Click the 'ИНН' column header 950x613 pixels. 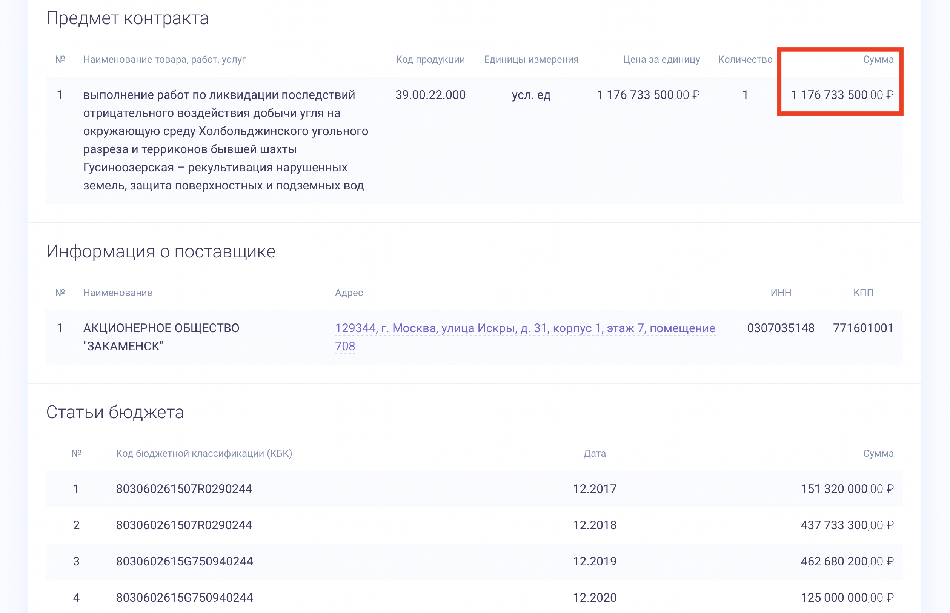(x=781, y=293)
